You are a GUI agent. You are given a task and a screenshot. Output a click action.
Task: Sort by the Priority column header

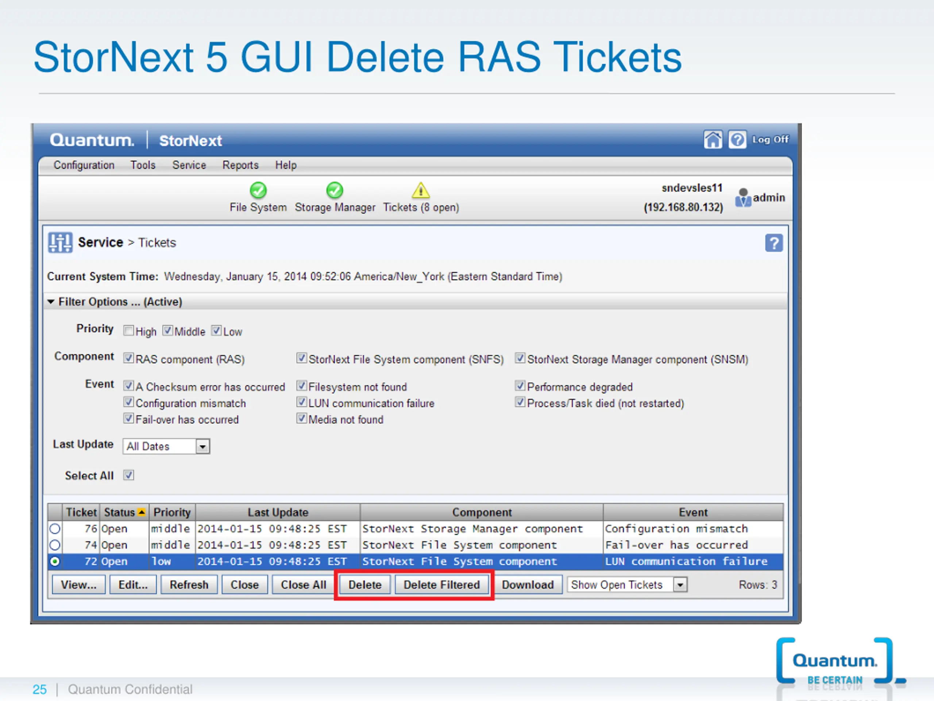[172, 512]
